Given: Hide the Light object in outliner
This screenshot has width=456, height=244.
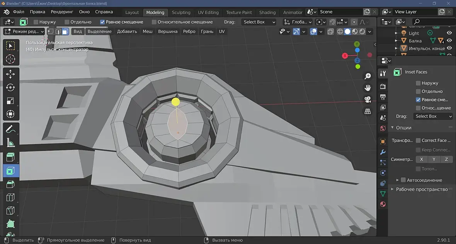Looking at the screenshot, I should (x=449, y=33).
